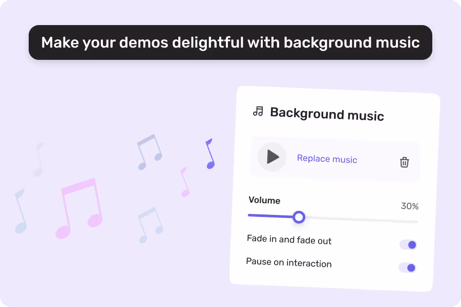The width and height of the screenshot is (461, 307).
Task: Click the large pink double music note
Action: click(79, 208)
